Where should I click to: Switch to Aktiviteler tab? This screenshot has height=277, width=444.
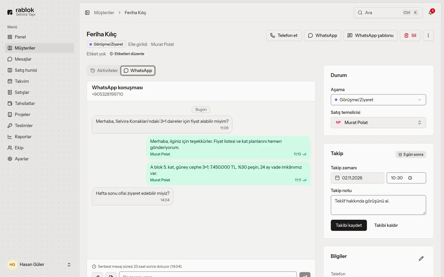[104, 71]
